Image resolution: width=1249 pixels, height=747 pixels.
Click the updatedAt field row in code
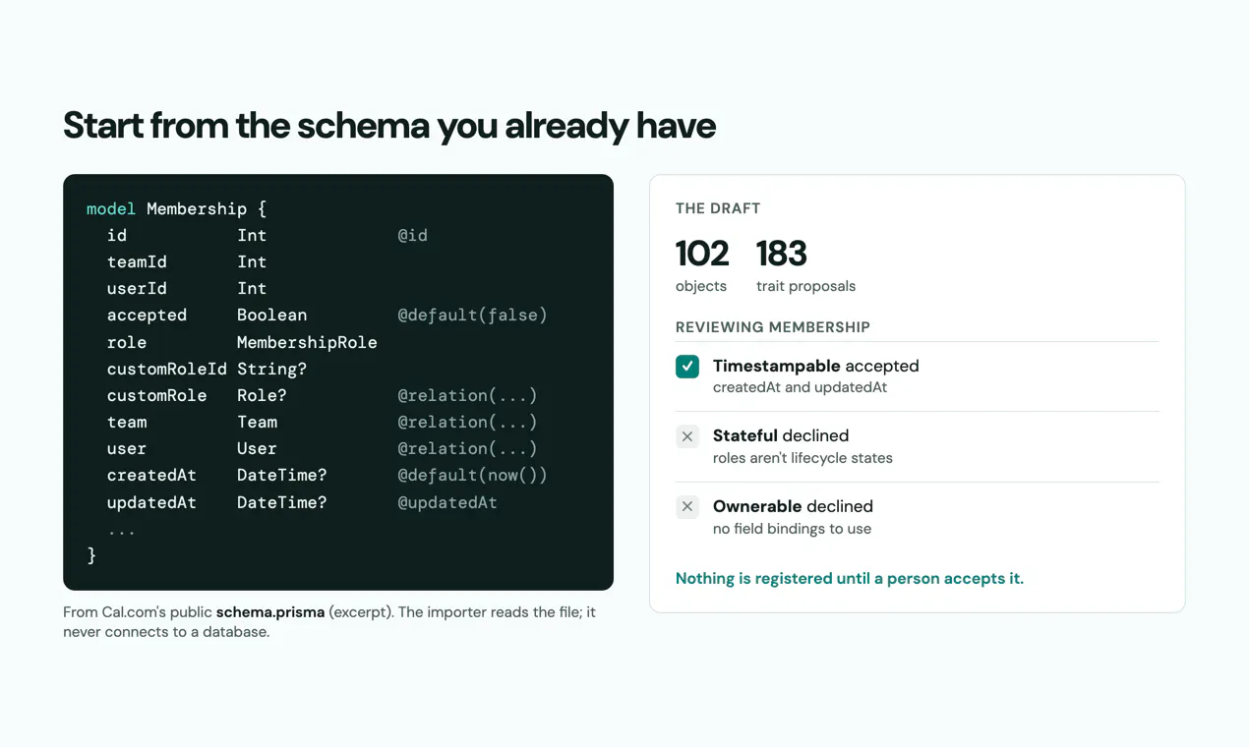click(302, 502)
